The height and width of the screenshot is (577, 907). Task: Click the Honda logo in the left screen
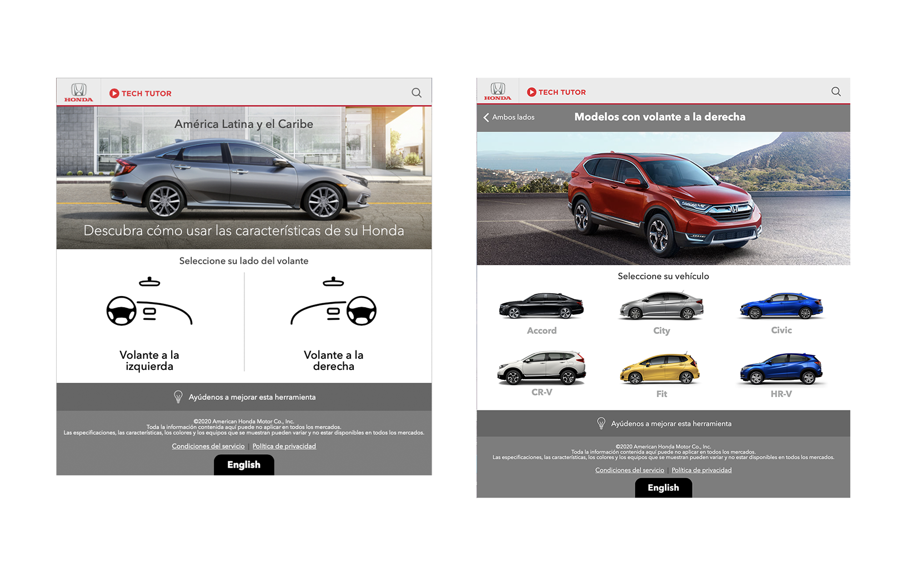point(79,92)
